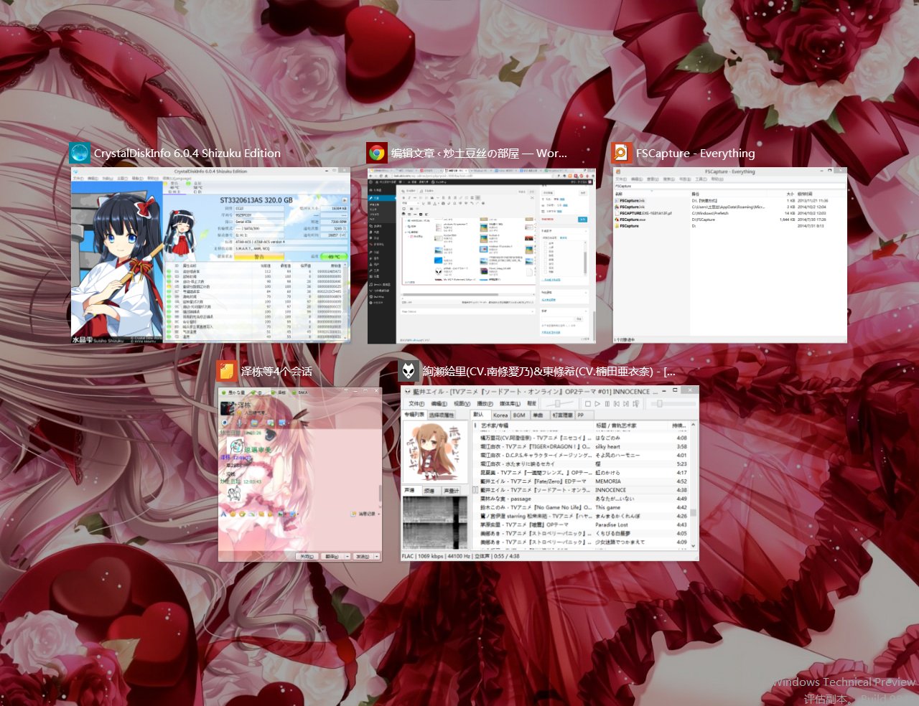The width and height of the screenshot is (919, 706).
Task: Select the BAKA conversation tab
Action: [x=302, y=392]
